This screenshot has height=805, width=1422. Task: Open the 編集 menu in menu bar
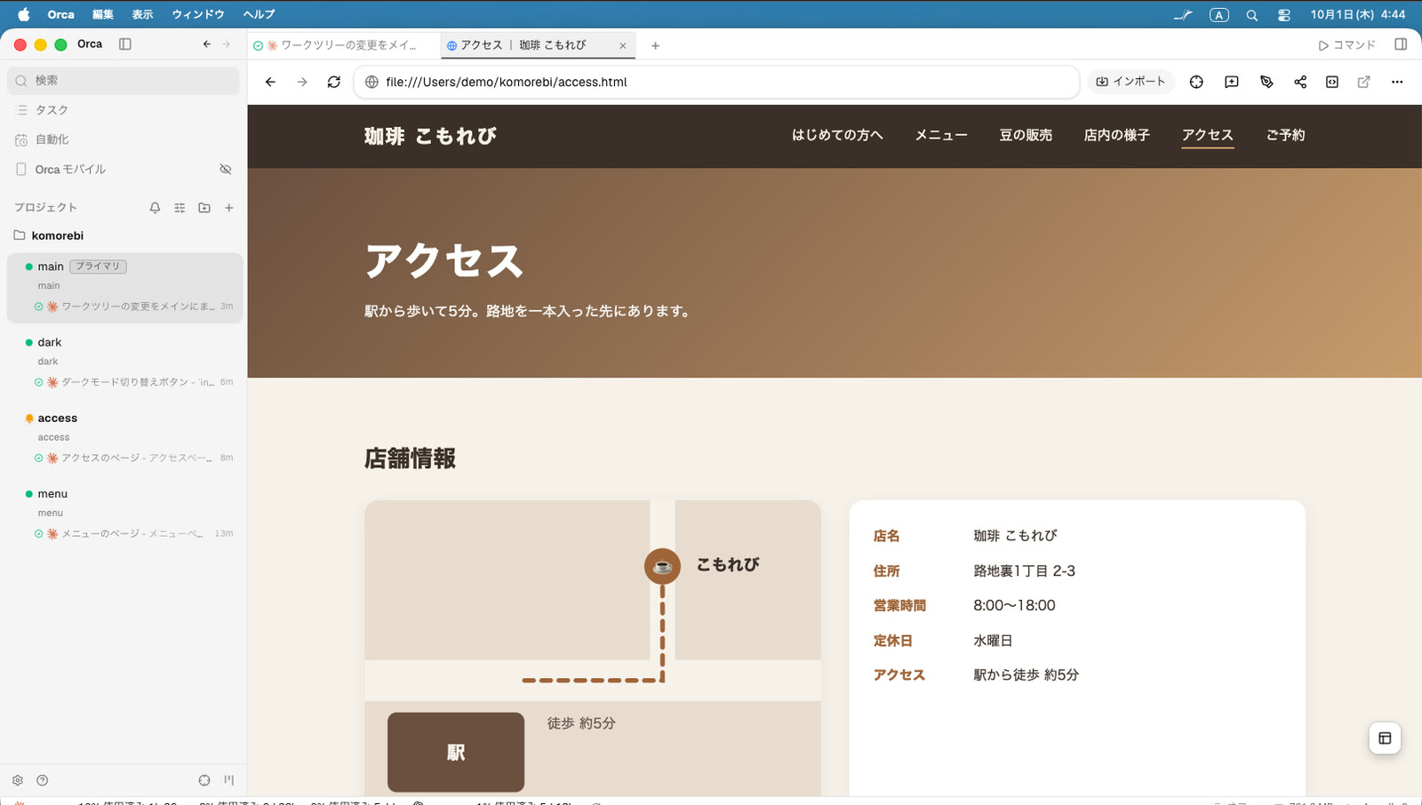click(103, 14)
